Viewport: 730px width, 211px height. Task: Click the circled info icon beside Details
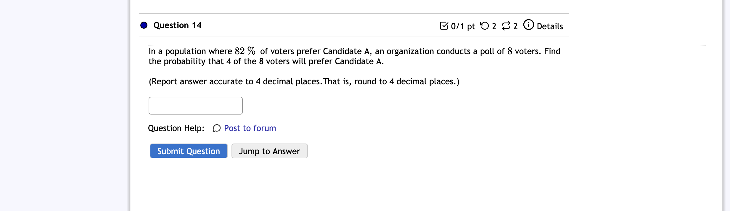[x=528, y=25]
